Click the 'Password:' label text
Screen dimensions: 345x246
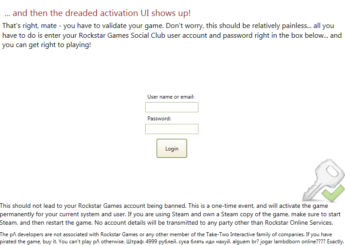(159, 119)
